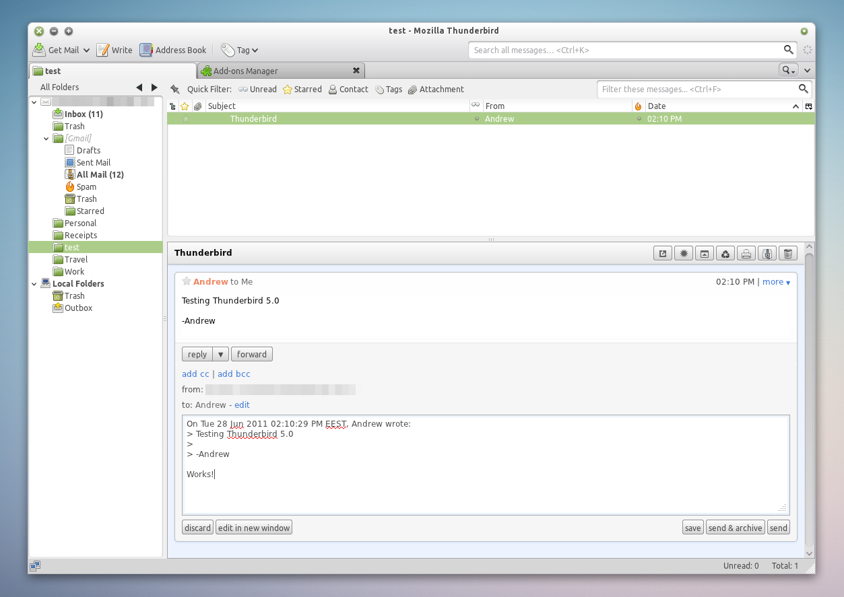Go to previous folder view with left arrow
The image size is (844, 597).
click(x=139, y=87)
